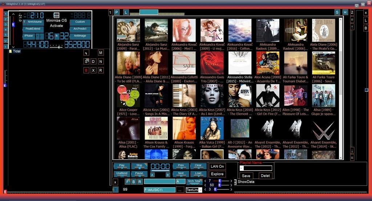Click the S button at top right
Image resolution: width=372 pixels, height=201 pixels.
coord(337,12)
